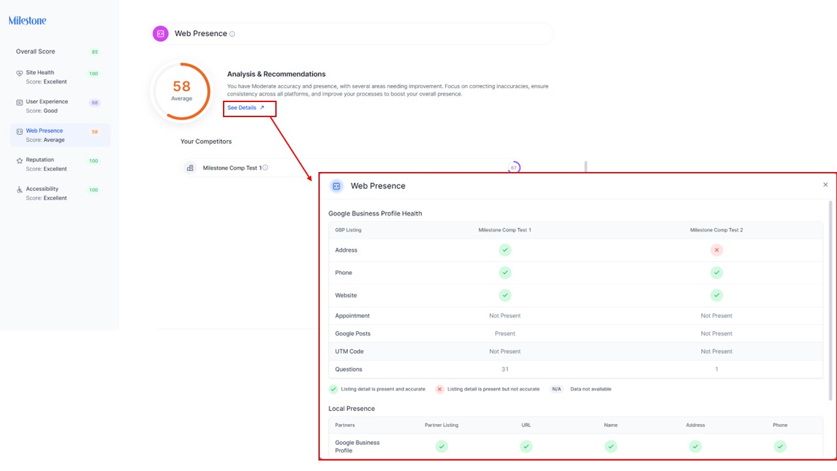Click the green check legend icon
Screen dimensions: 837x471
coord(333,389)
